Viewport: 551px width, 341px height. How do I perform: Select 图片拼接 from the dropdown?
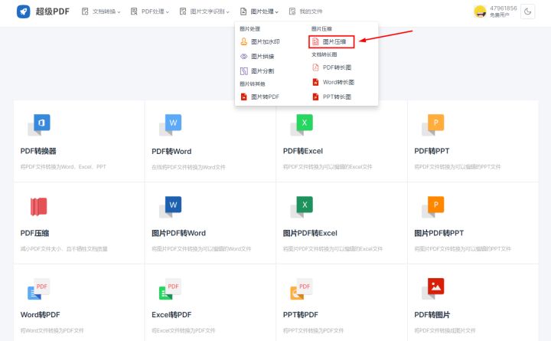click(x=257, y=56)
